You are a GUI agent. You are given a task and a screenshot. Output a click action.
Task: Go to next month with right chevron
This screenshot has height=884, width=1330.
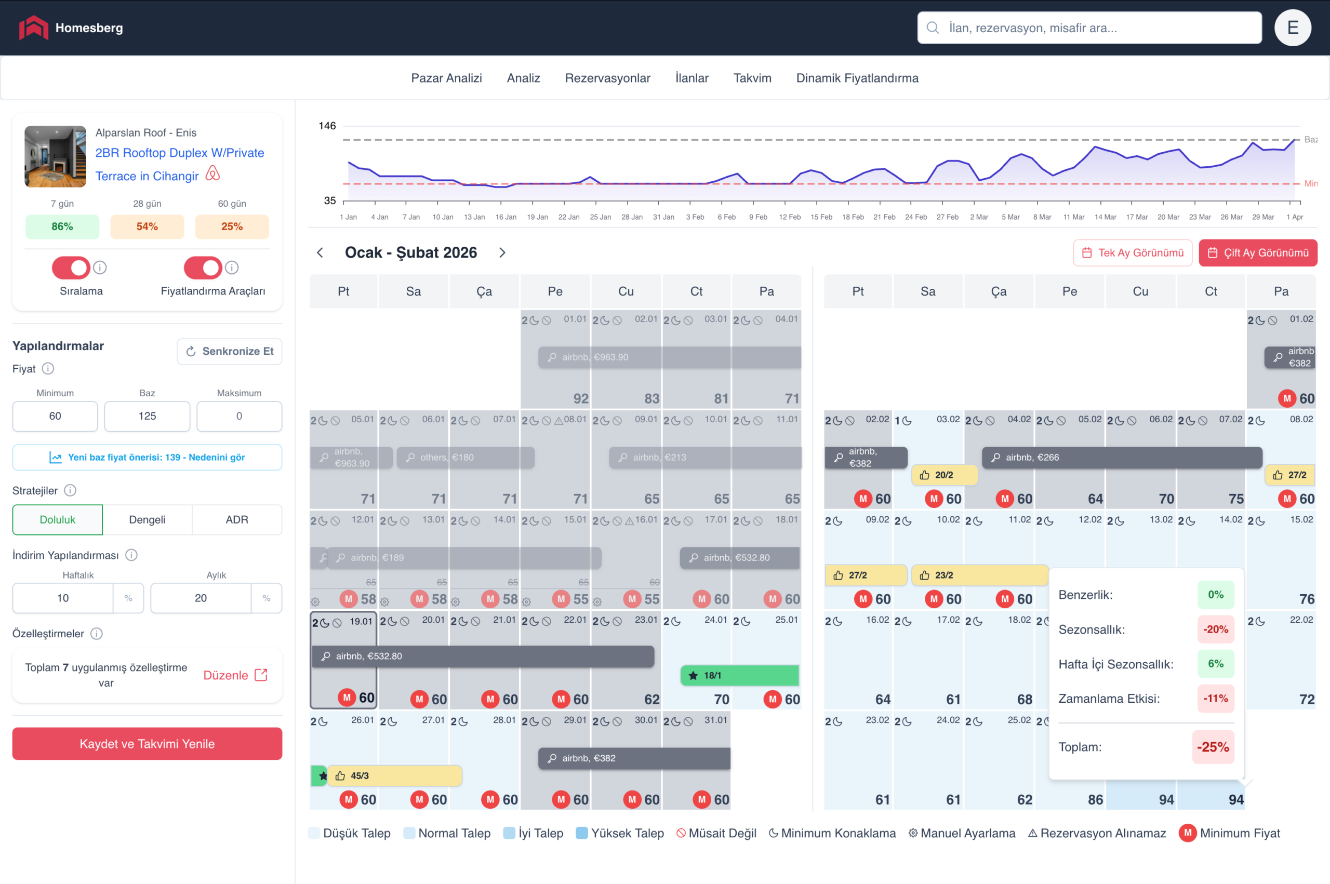click(x=502, y=252)
